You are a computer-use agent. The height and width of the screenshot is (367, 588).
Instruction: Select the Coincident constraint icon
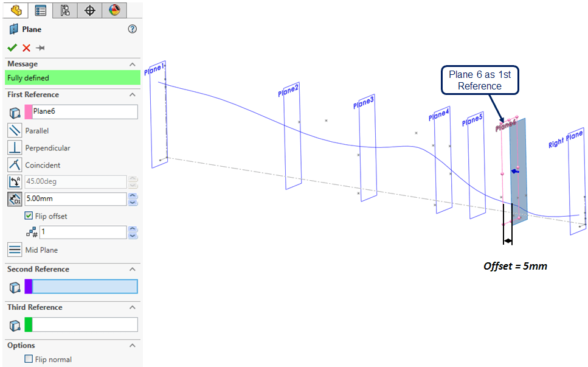[15, 164]
